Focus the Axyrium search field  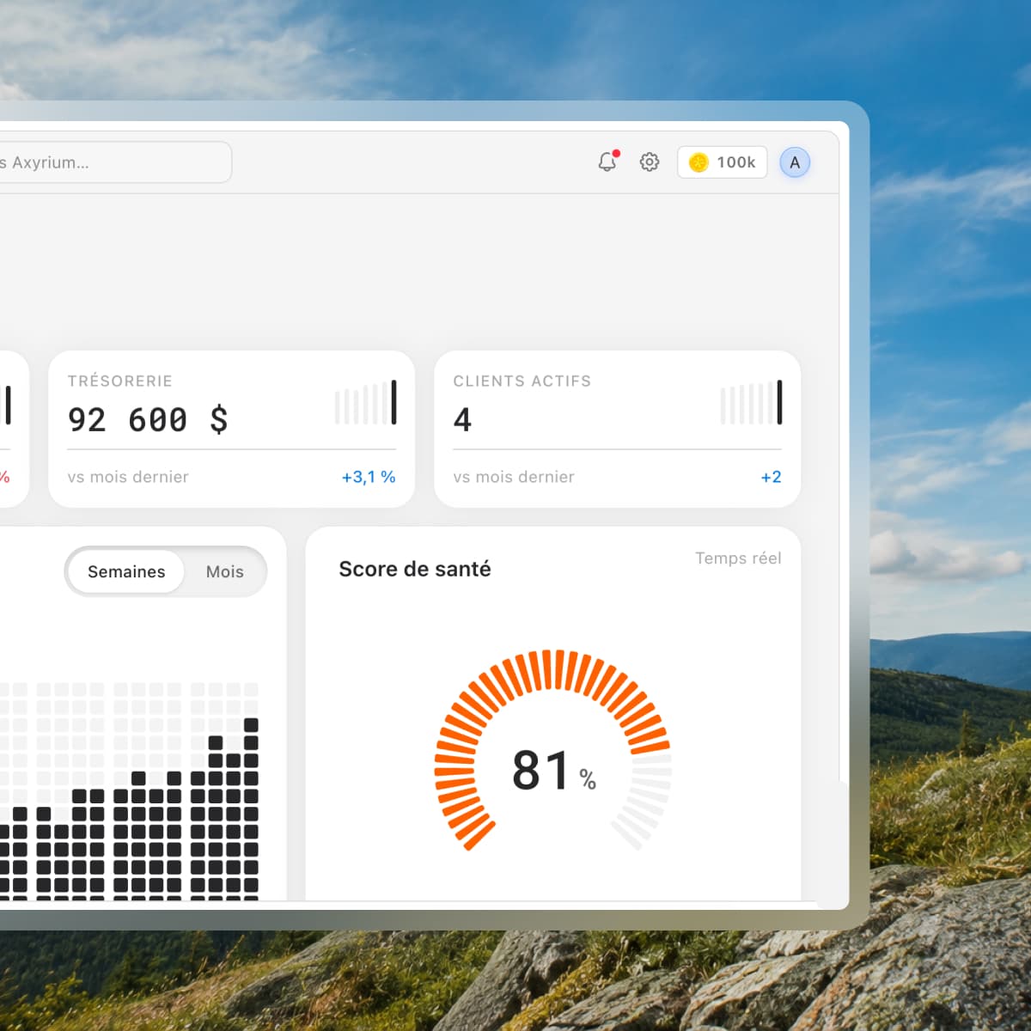(115, 162)
